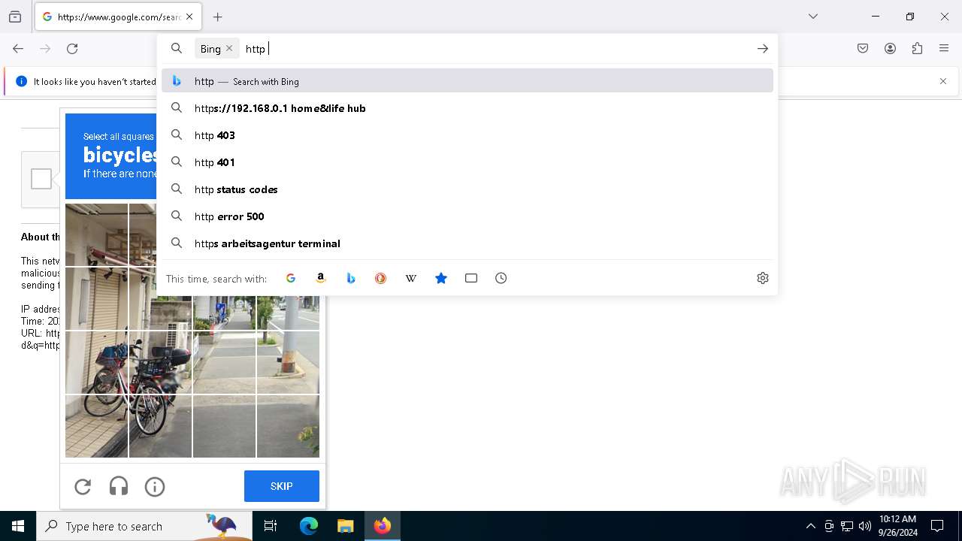
Task: Choose the 'http status codes' suggestion
Action: [x=467, y=189]
